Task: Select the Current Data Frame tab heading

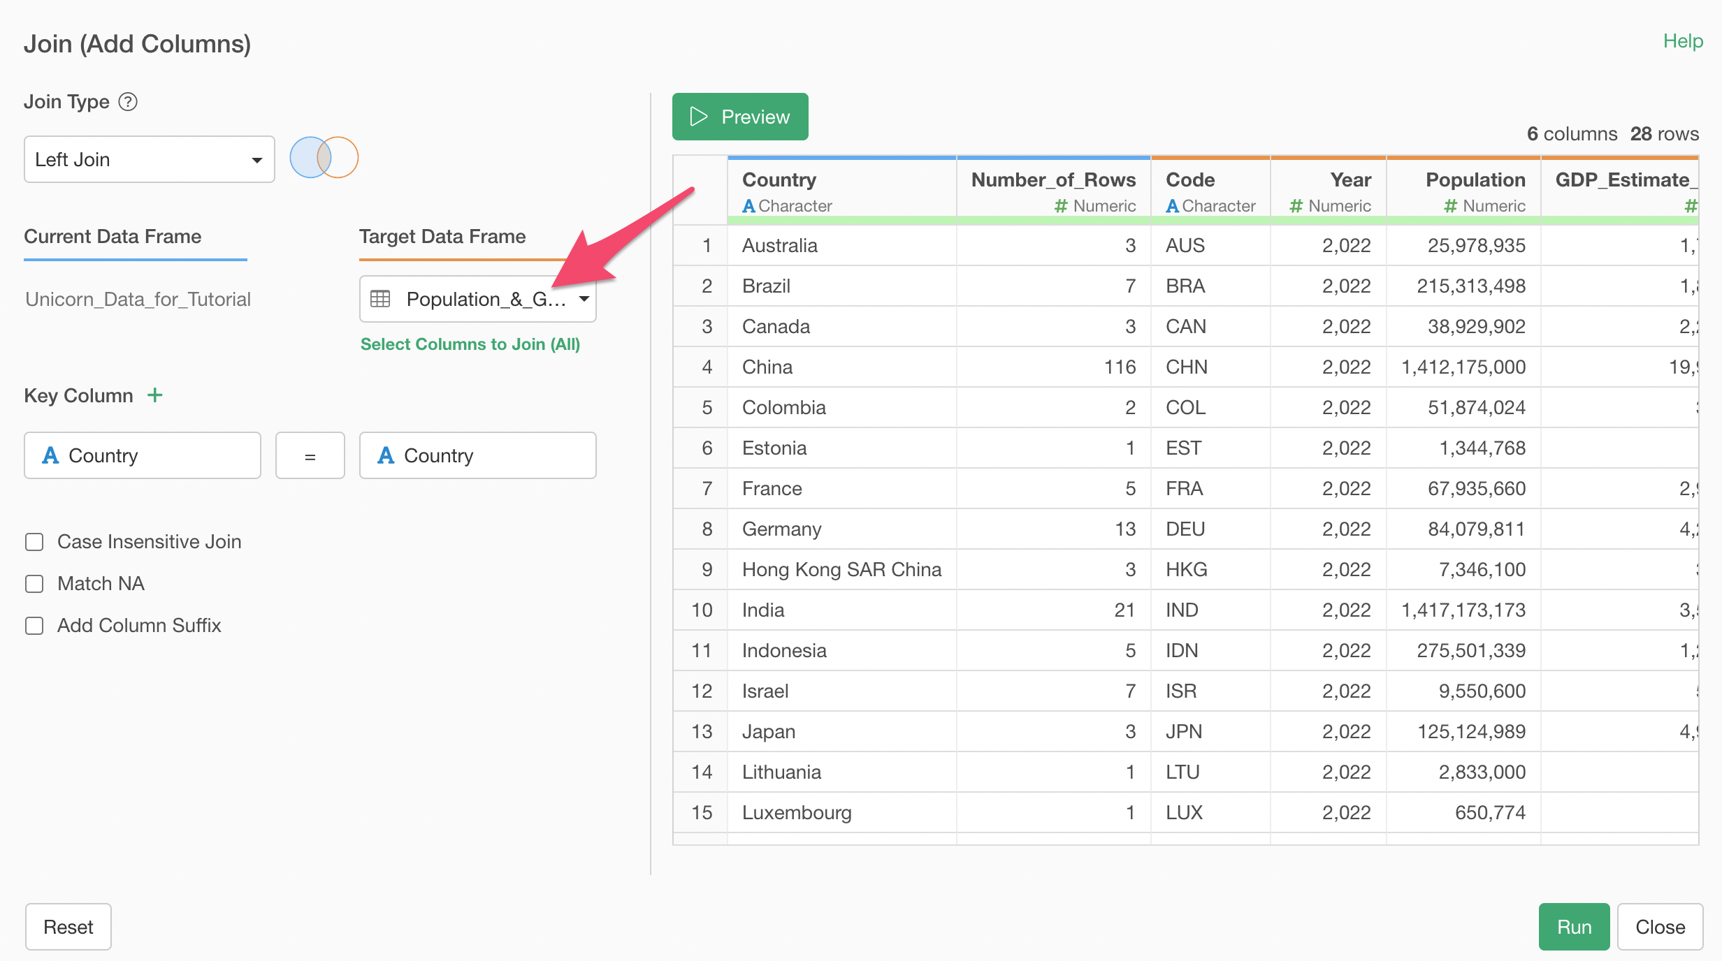Action: click(113, 237)
